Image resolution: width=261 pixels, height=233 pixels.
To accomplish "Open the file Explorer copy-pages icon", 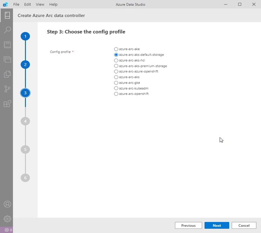I will coord(7,74).
